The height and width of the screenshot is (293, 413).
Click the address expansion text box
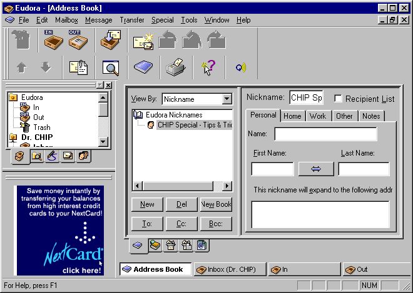tap(320, 215)
